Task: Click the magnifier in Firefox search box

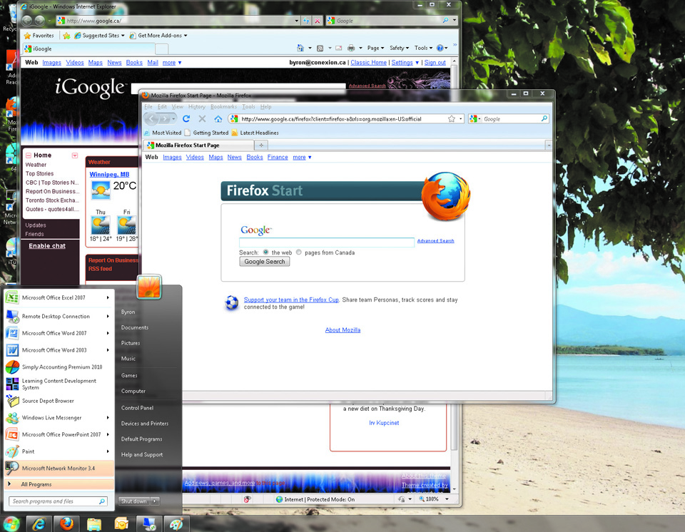Action: (544, 119)
